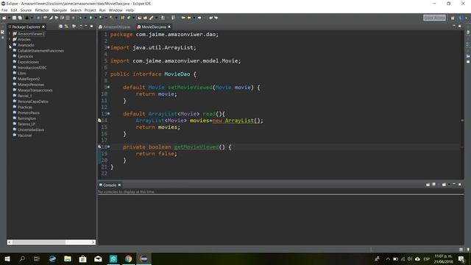Open the Navigate menu
Viewport: 471px width, 265px height.
[60, 10]
